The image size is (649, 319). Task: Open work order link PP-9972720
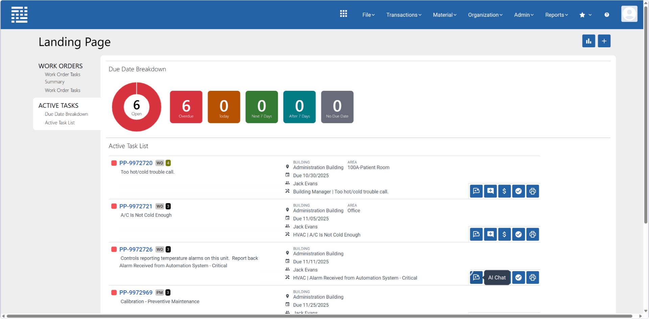pyautogui.click(x=136, y=163)
